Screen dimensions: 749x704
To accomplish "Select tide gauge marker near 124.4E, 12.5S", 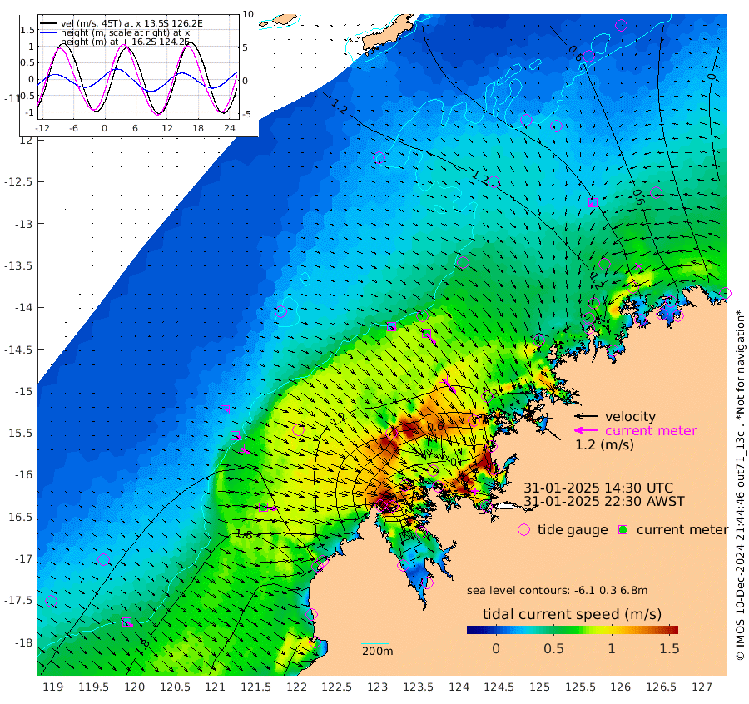I will click(x=494, y=182).
